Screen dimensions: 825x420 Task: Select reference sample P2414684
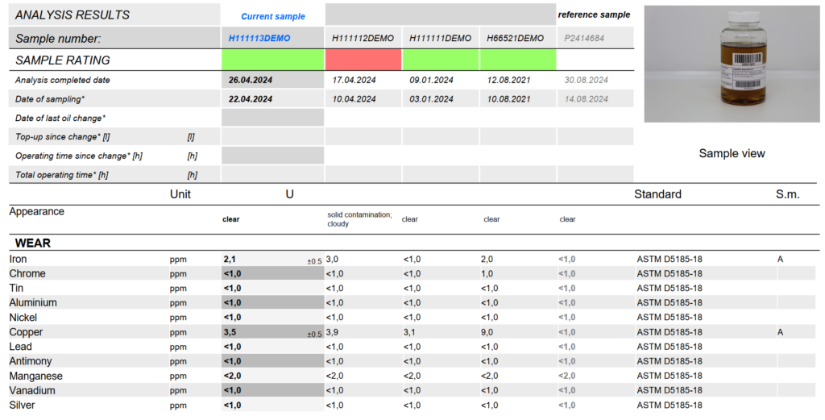click(x=583, y=38)
